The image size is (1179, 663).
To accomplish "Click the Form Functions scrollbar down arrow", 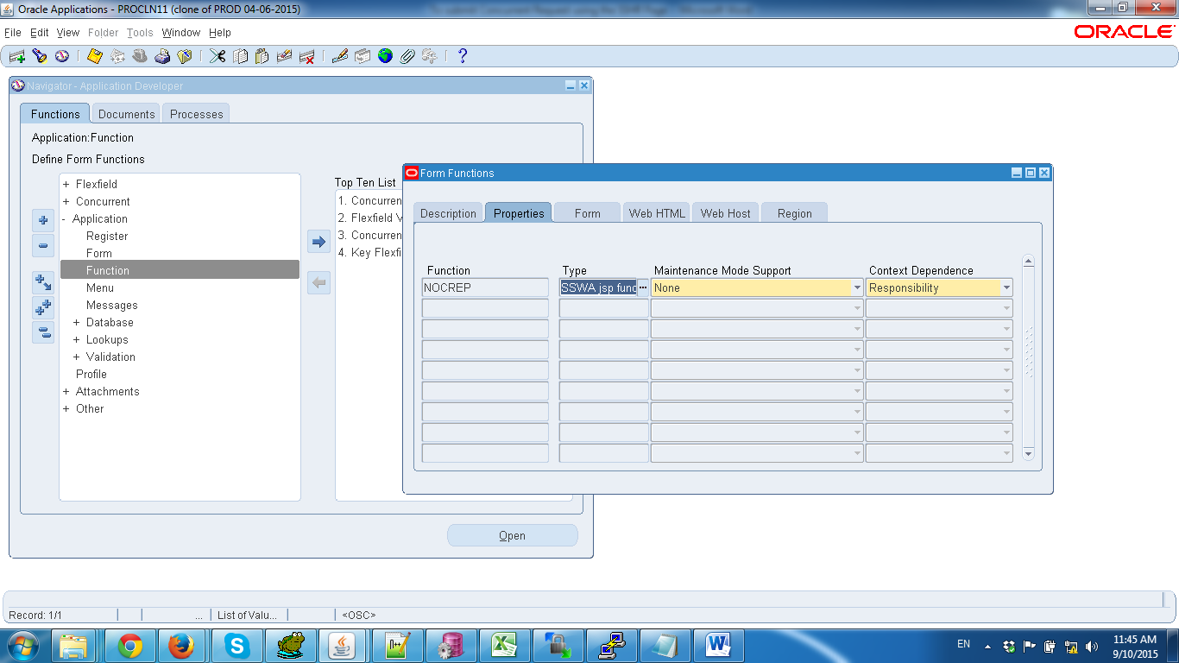I will click(x=1028, y=452).
